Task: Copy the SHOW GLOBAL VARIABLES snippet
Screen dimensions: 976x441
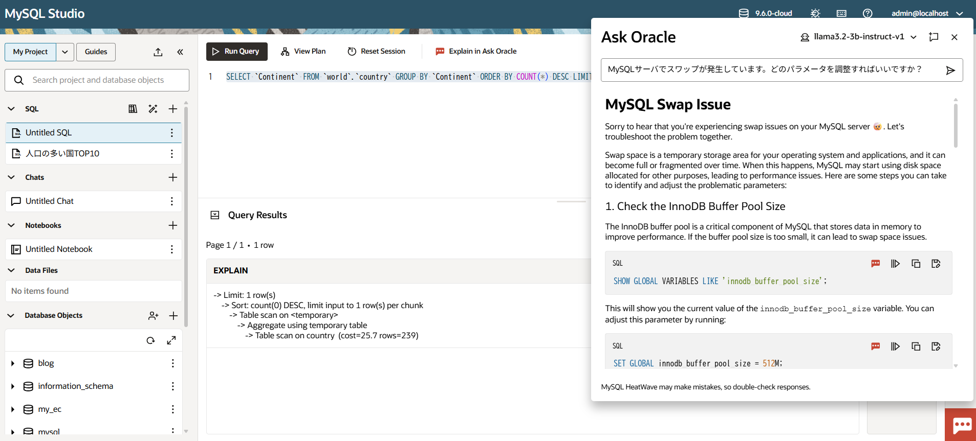Action: pos(916,264)
